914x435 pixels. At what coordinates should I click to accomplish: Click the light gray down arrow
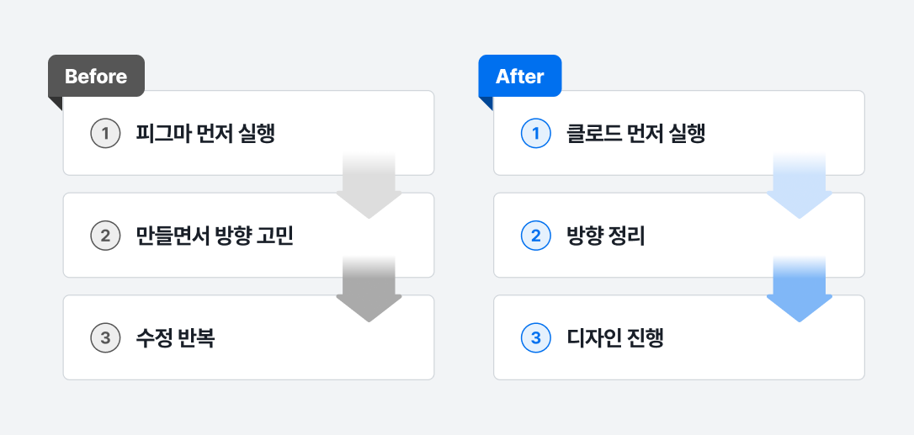369,189
